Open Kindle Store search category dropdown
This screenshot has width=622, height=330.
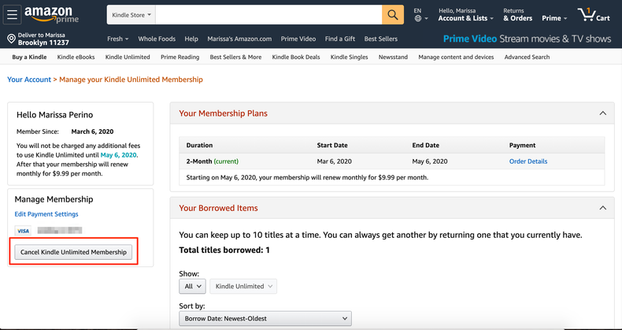[x=132, y=15]
